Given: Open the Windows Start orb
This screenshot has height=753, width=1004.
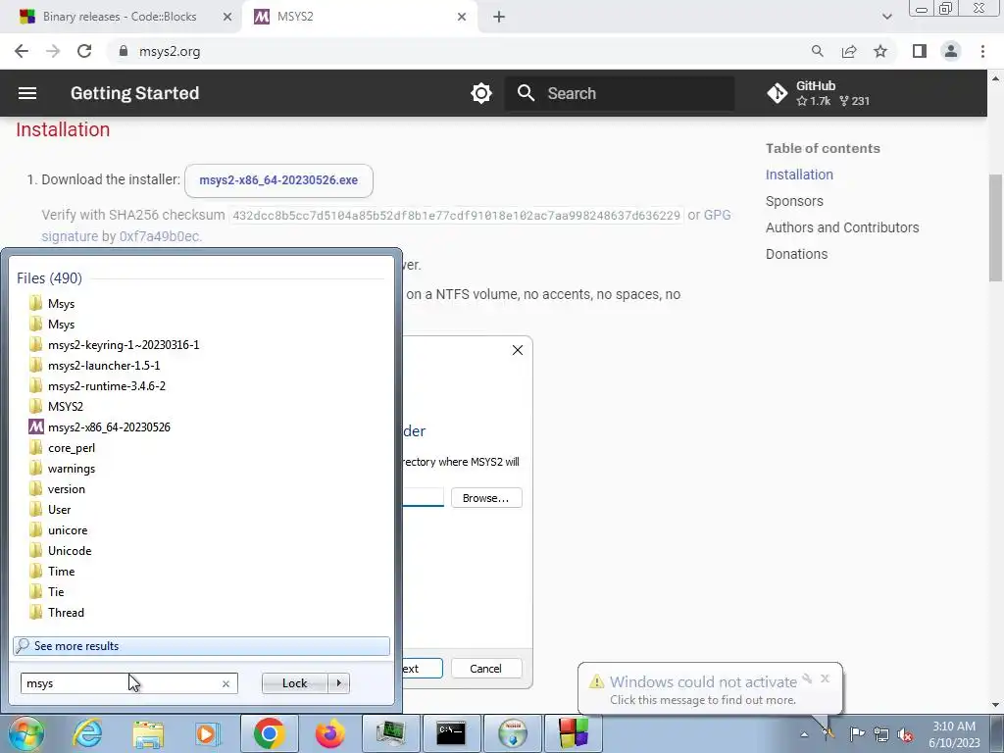Looking at the screenshot, I should (x=25, y=733).
